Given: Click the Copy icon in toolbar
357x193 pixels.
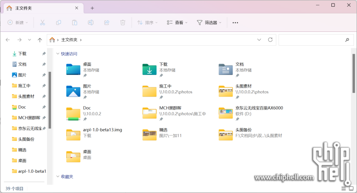Looking at the screenshot, I should pos(59,22).
